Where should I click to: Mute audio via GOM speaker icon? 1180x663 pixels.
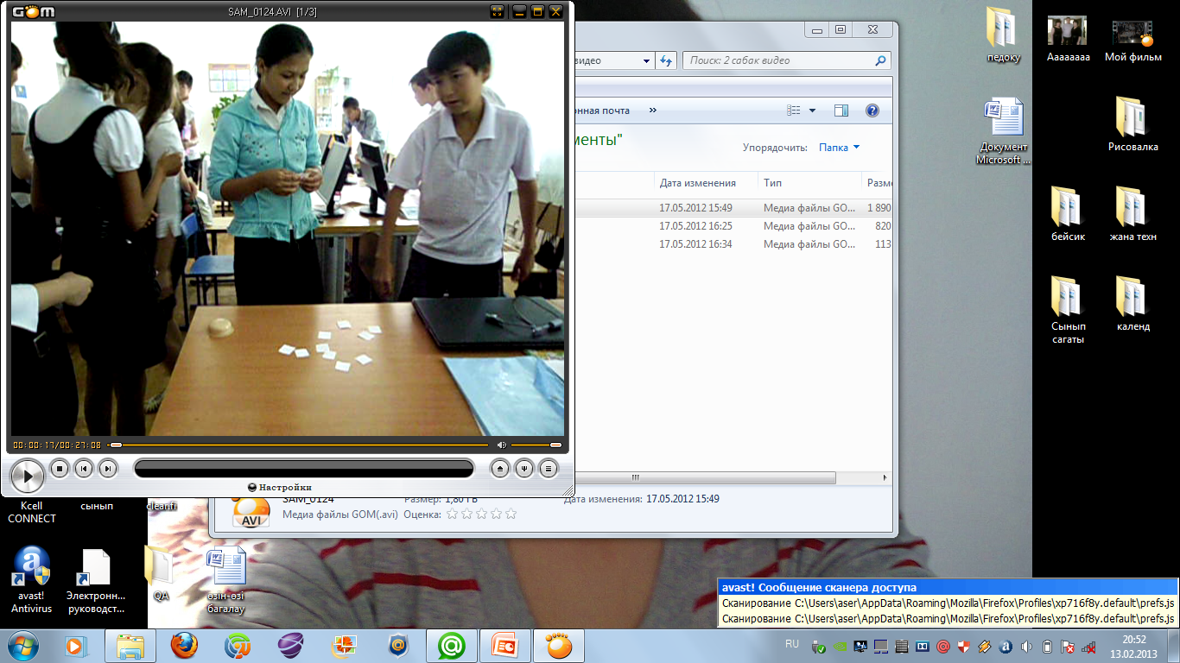(501, 445)
